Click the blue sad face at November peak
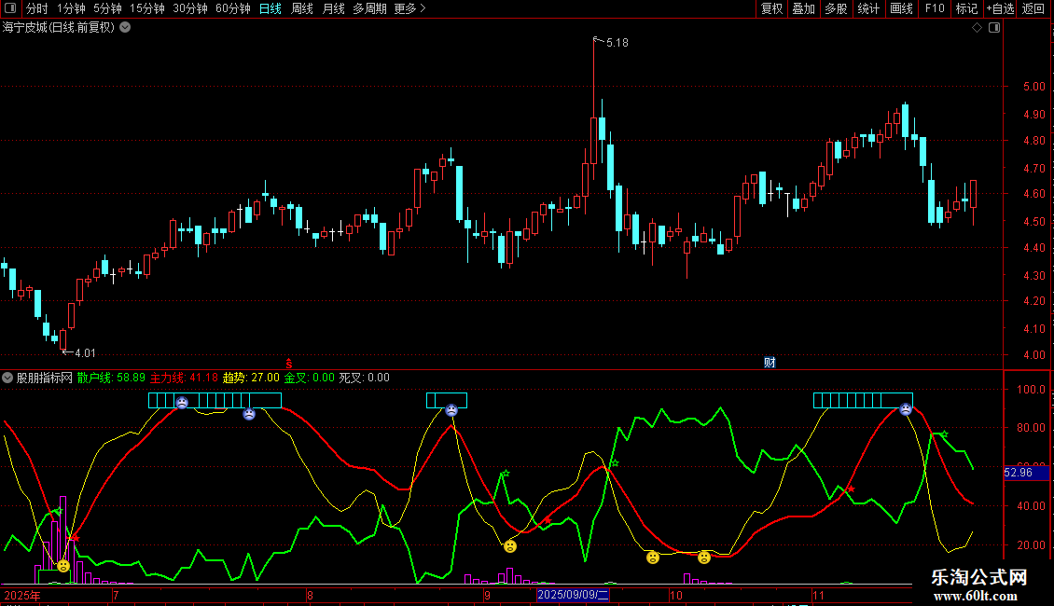 [906, 409]
